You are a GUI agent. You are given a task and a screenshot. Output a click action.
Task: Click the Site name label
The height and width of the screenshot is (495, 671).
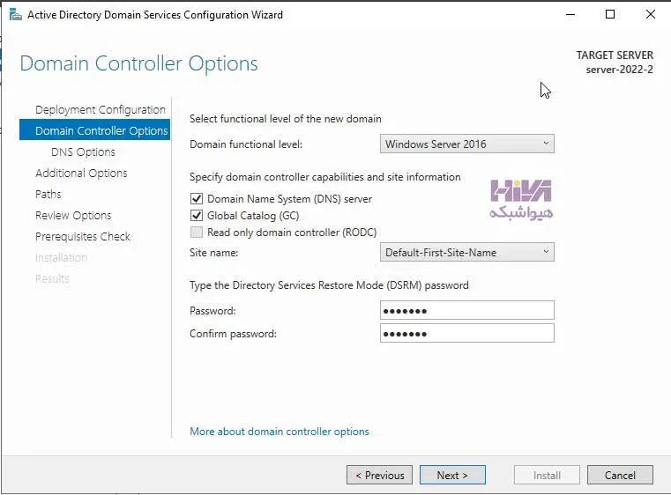pyautogui.click(x=214, y=253)
